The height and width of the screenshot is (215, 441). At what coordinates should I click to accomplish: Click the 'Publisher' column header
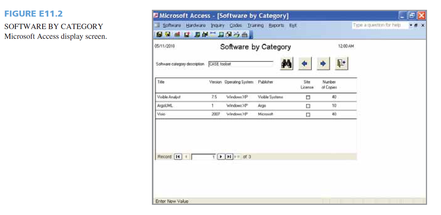point(265,82)
